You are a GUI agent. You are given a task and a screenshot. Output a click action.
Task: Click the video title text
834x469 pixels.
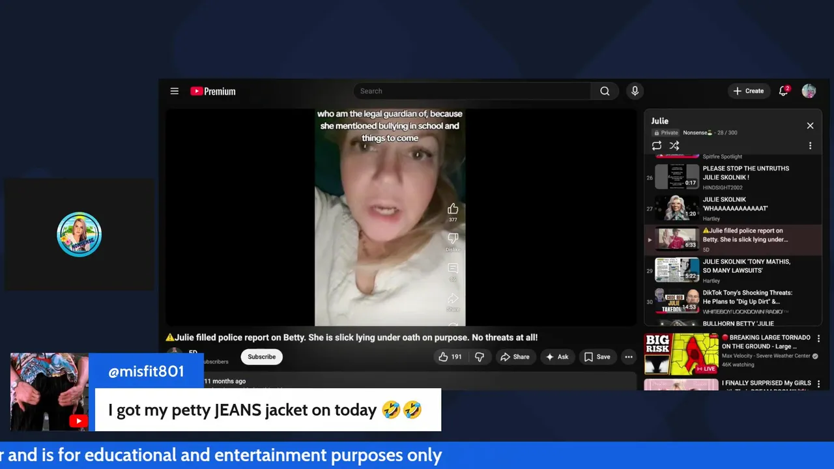pyautogui.click(x=352, y=337)
